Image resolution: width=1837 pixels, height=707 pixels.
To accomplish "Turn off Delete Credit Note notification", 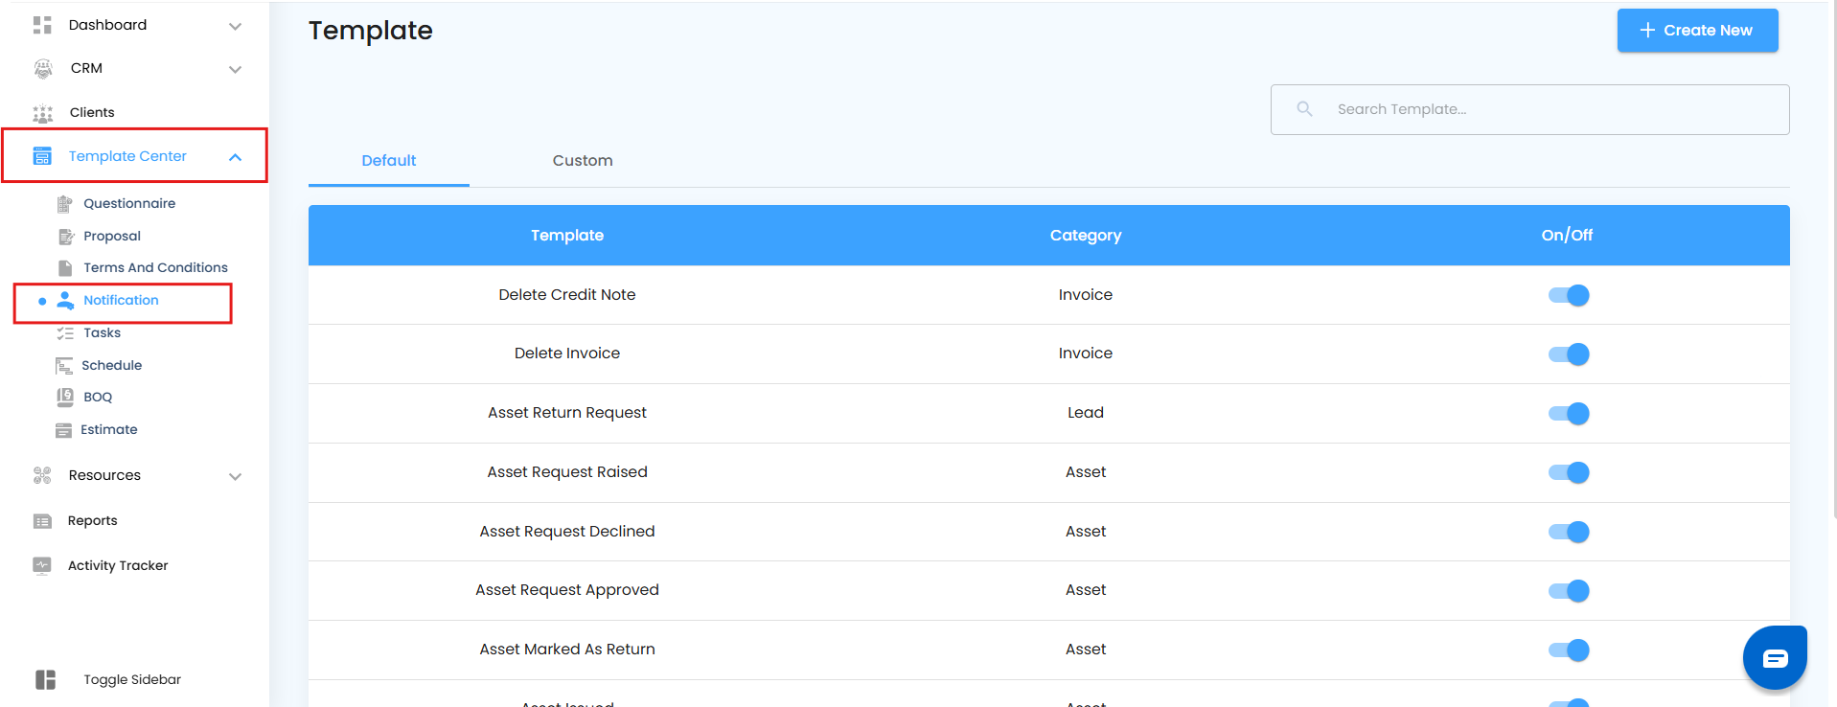I will click(x=1569, y=295).
